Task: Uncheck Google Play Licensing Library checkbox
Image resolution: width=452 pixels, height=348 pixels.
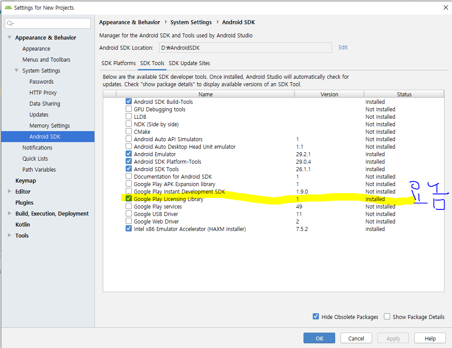Action: 129,199
